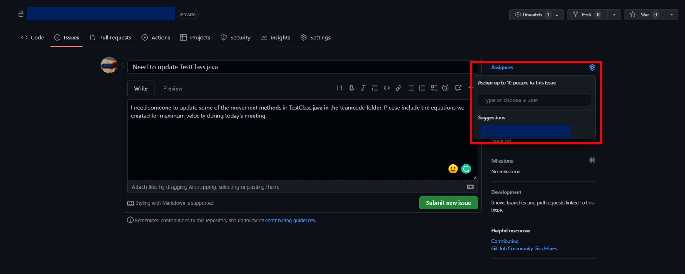This screenshot has height=274, width=685.
Task: Open the Security tab
Action: pos(235,38)
